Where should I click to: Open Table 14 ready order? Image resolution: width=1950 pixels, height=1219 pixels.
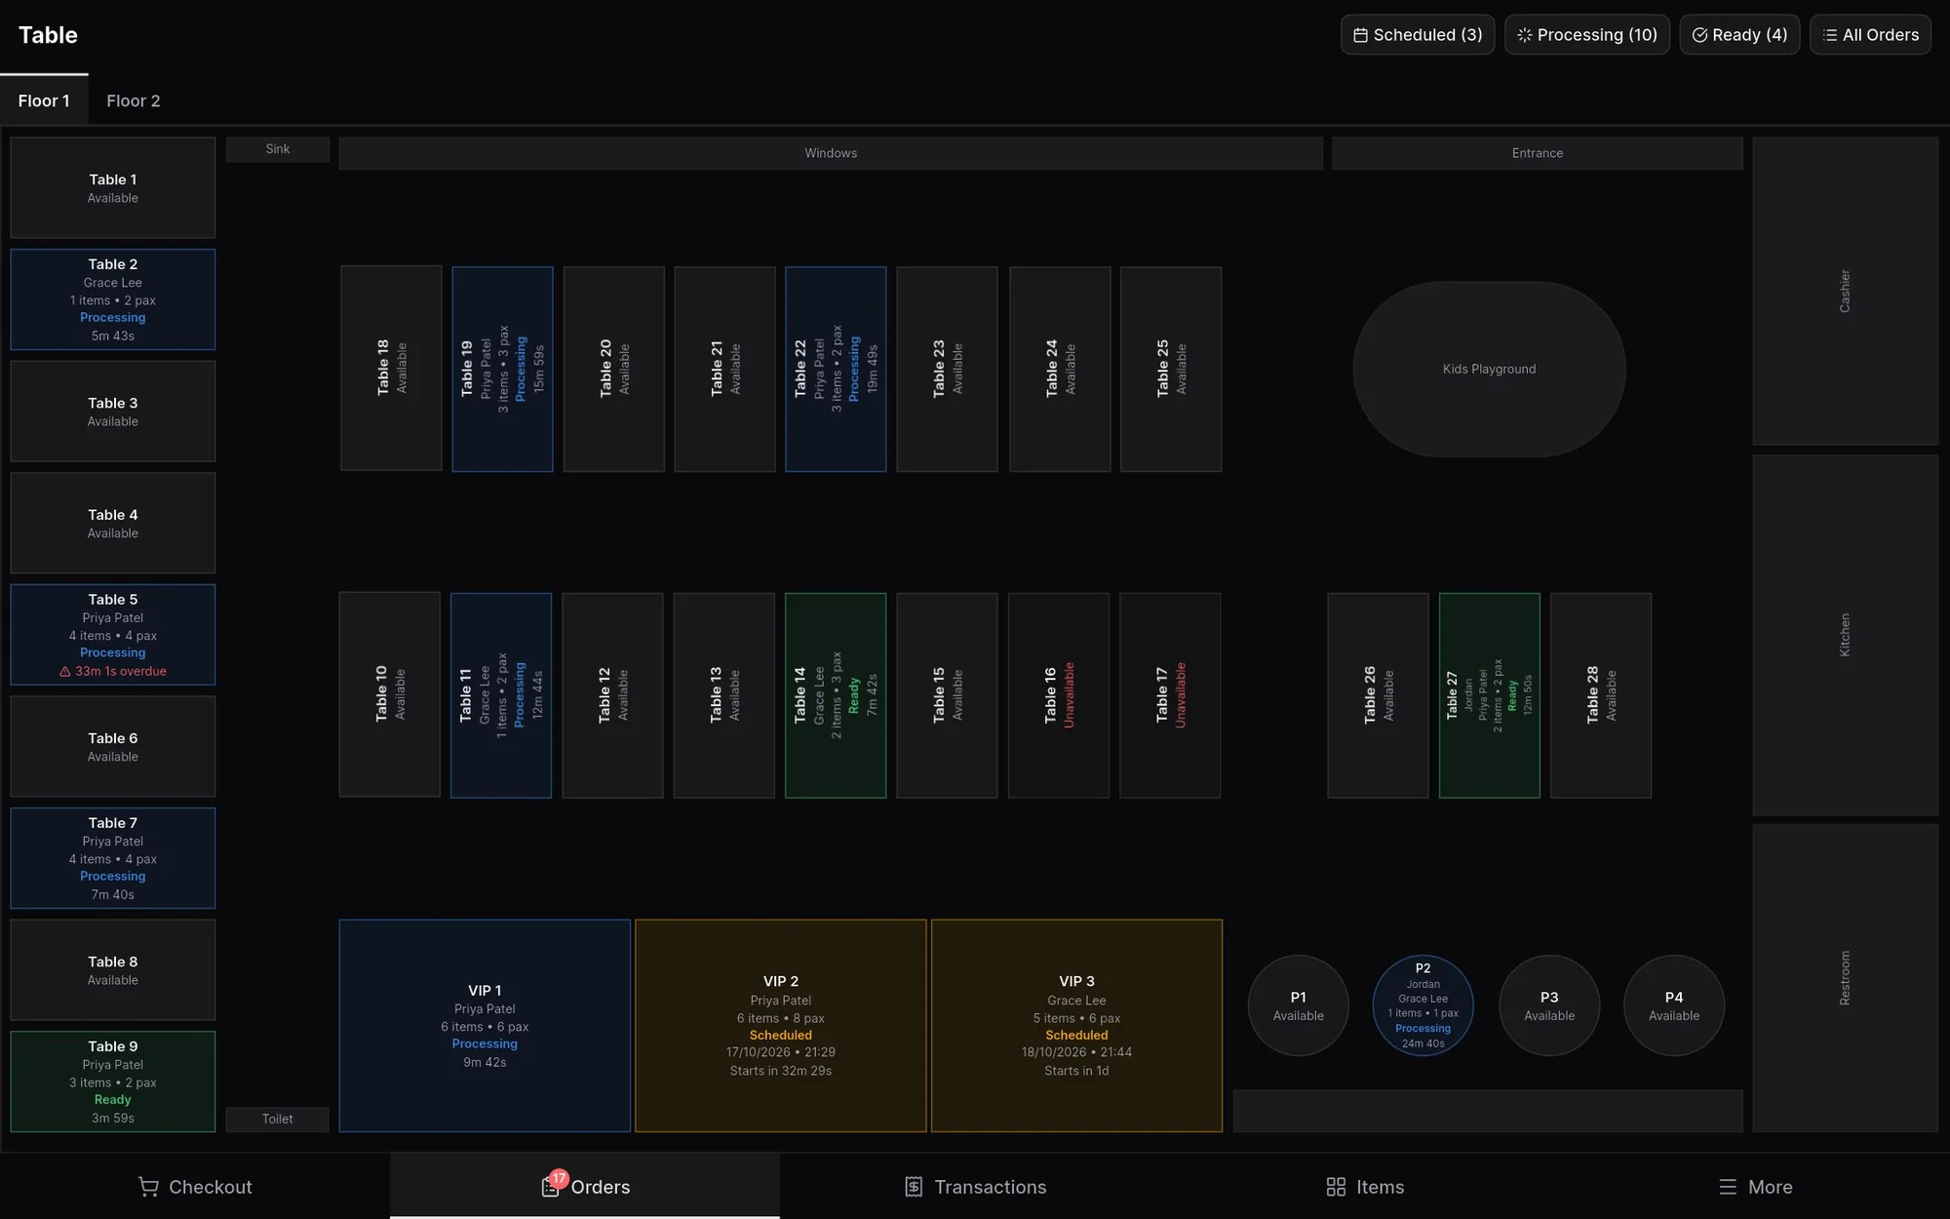(836, 695)
